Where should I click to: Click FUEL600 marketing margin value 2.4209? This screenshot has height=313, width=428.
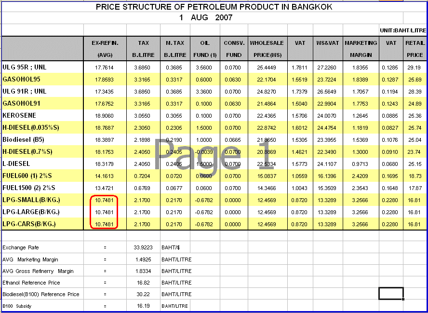pos(361,176)
